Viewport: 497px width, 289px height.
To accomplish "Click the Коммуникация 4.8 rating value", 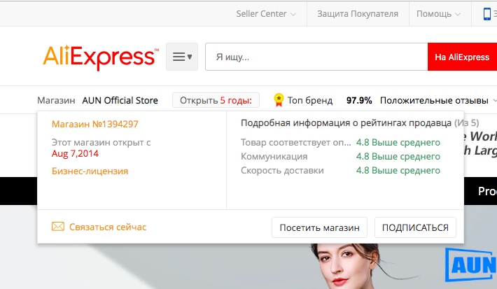I will pyautogui.click(x=398, y=157).
